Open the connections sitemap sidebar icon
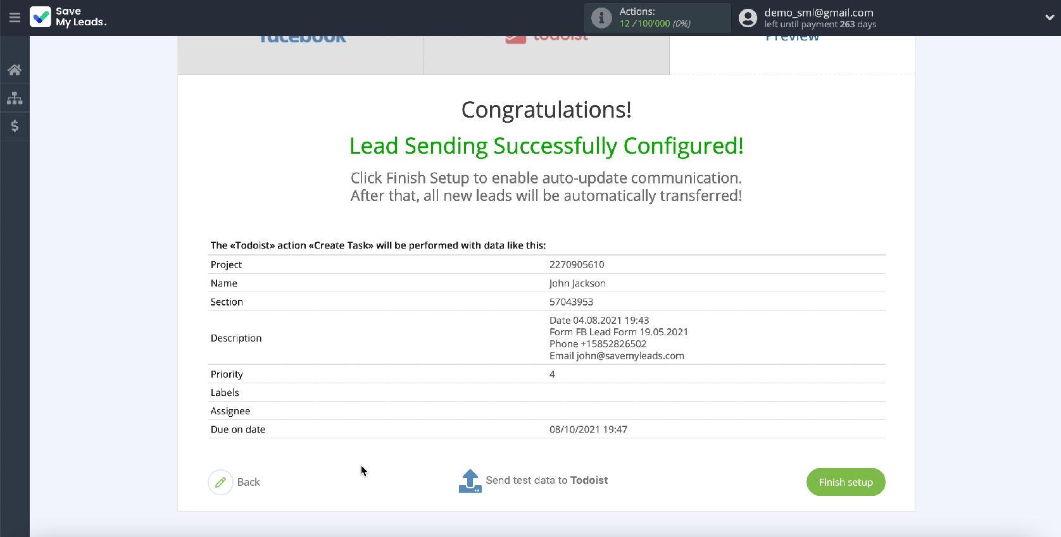 pos(15,98)
